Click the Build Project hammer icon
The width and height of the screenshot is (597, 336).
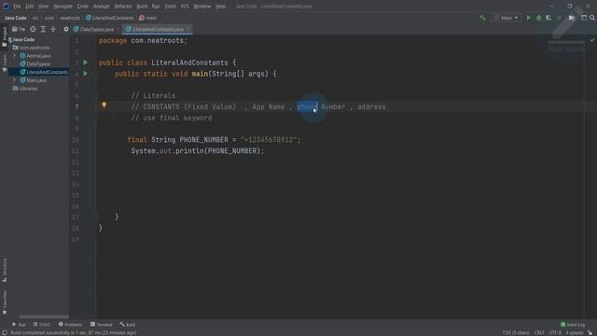point(482,18)
